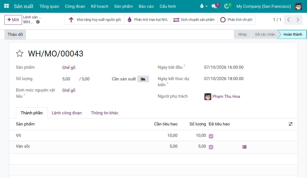Click the Tháo dỡ button
Screen dimensions: 307x178
(15, 34)
